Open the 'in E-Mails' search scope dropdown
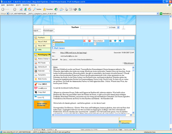This screenshot has height=134, width=172. 114,27
